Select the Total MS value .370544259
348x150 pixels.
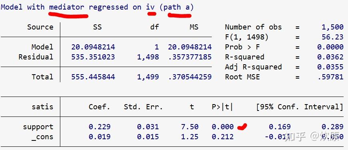pyautogui.click(x=190, y=77)
